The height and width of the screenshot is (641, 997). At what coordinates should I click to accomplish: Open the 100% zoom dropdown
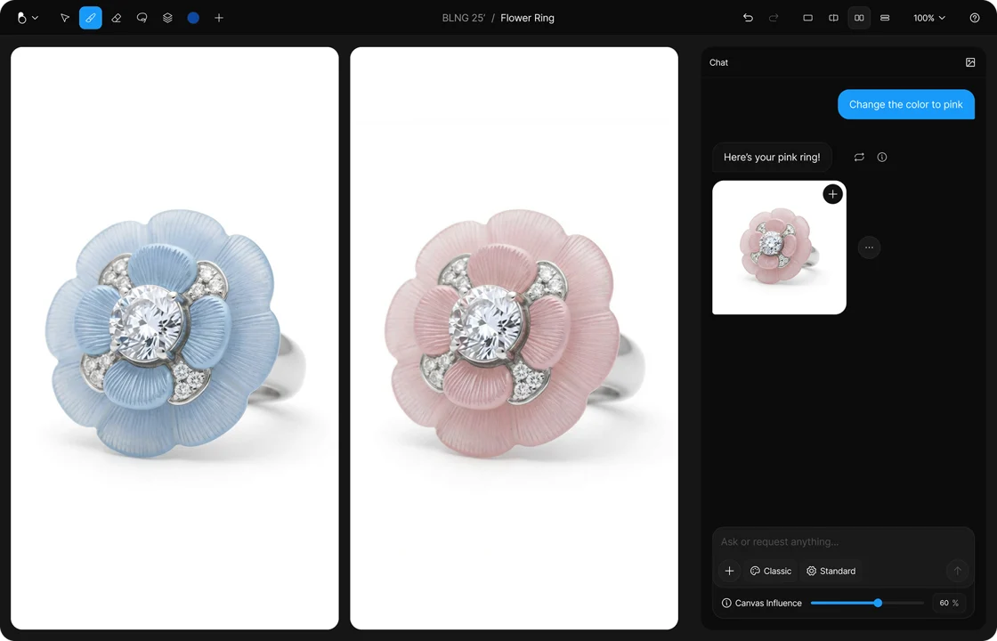pos(929,18)
